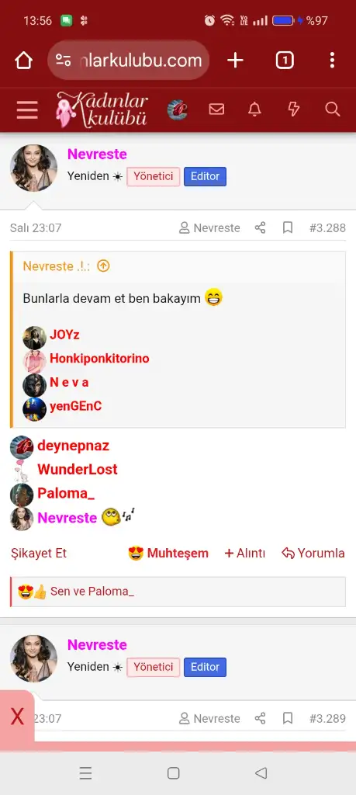Toggle the Muhteşem reaction
The width and height of the screenshot is (356, 795).
click(168, 553)
